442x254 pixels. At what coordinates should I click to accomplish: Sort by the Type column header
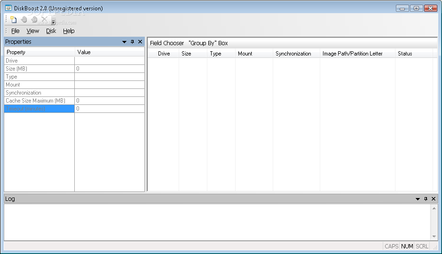[x=221, y=54]
